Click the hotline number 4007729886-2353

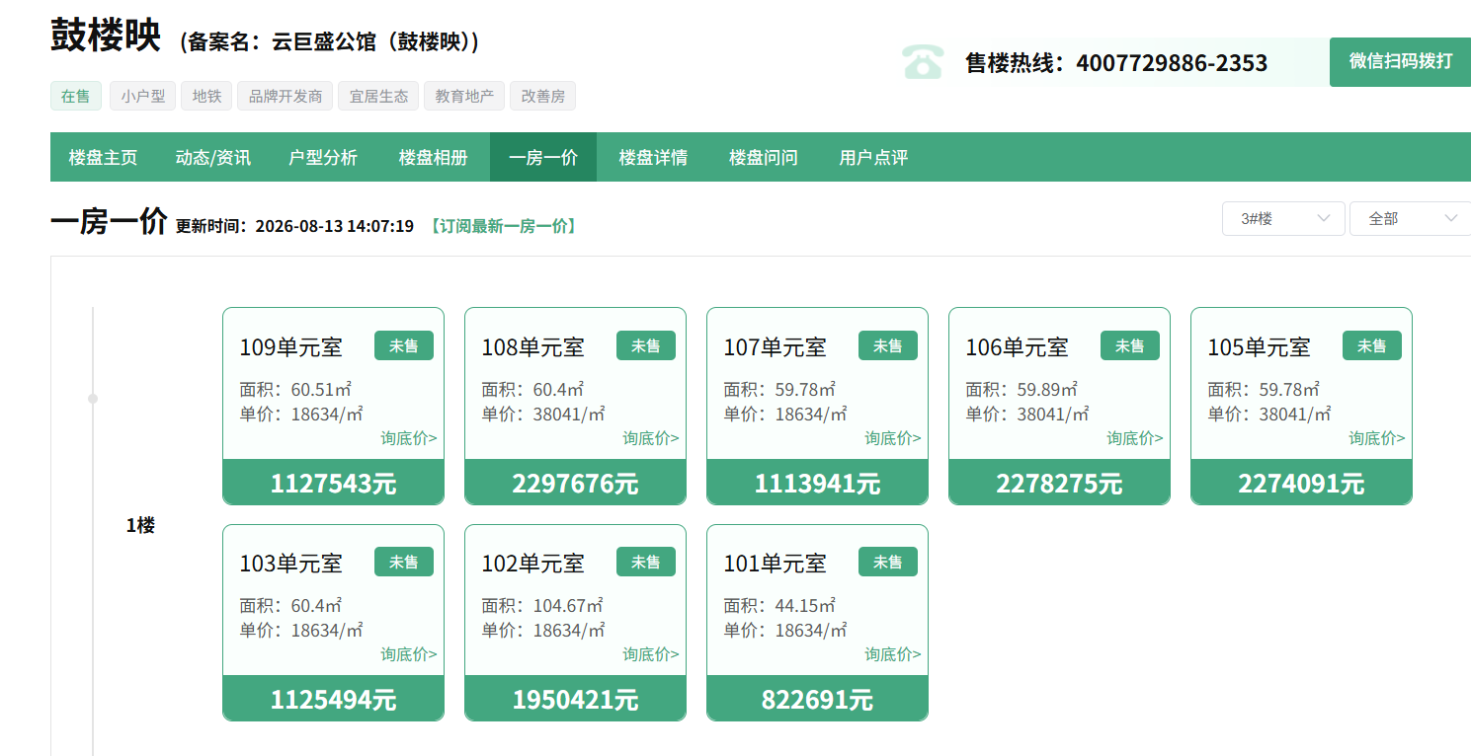[x=1172, y=63]
